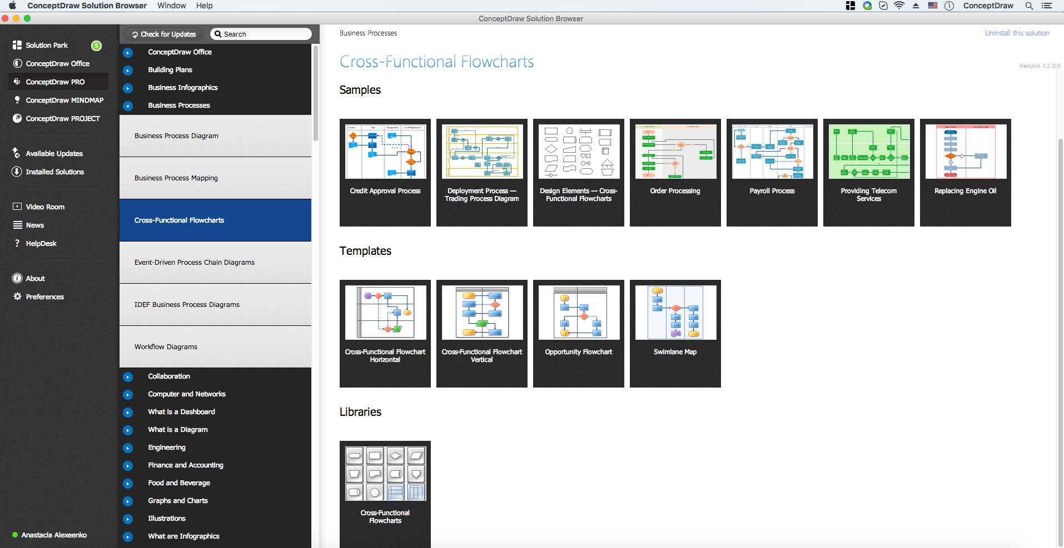Select Event-Driven Process Chain Diagrams
The height and width of the screenshot is (548, 1064).
pos(215,262)
